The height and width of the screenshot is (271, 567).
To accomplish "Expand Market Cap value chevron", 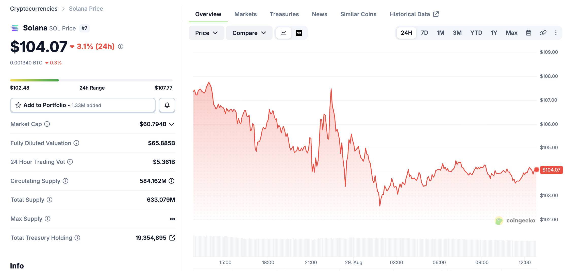I will point(172,124).
